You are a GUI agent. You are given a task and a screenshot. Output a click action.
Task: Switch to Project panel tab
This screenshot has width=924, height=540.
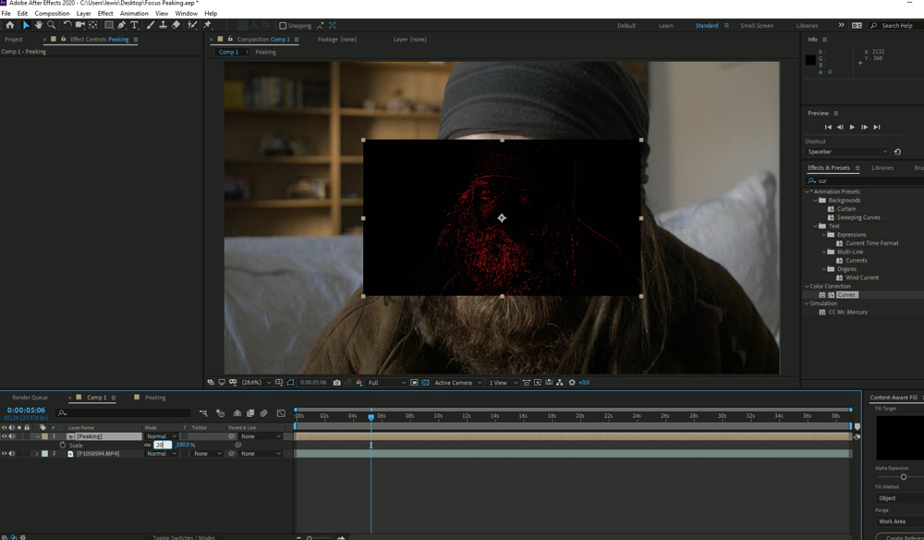tap(14, 40)
